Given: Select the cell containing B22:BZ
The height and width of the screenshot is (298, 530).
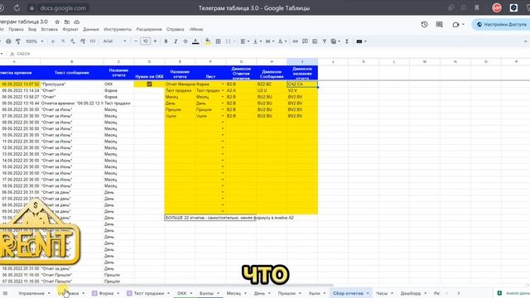Looking at the screenshot, I should tap(272, 84).
